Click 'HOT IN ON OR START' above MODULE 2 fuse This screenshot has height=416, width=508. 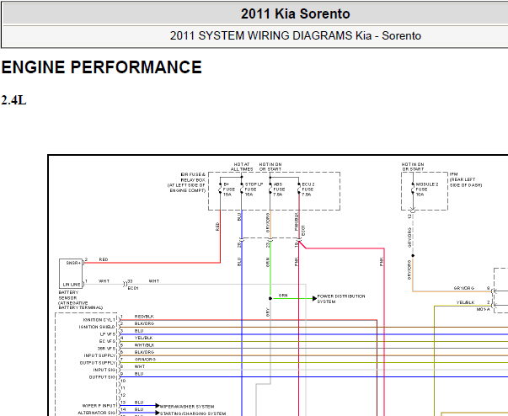(x=413, y=167)
